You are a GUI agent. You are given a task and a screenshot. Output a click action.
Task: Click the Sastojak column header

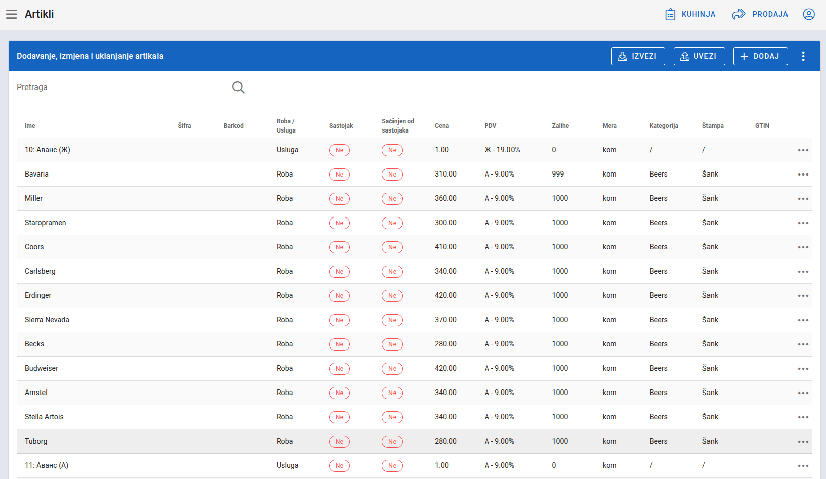[x=341, y=126]
